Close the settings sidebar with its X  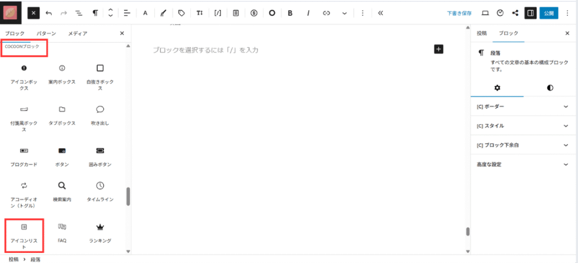tap(567, 33)
